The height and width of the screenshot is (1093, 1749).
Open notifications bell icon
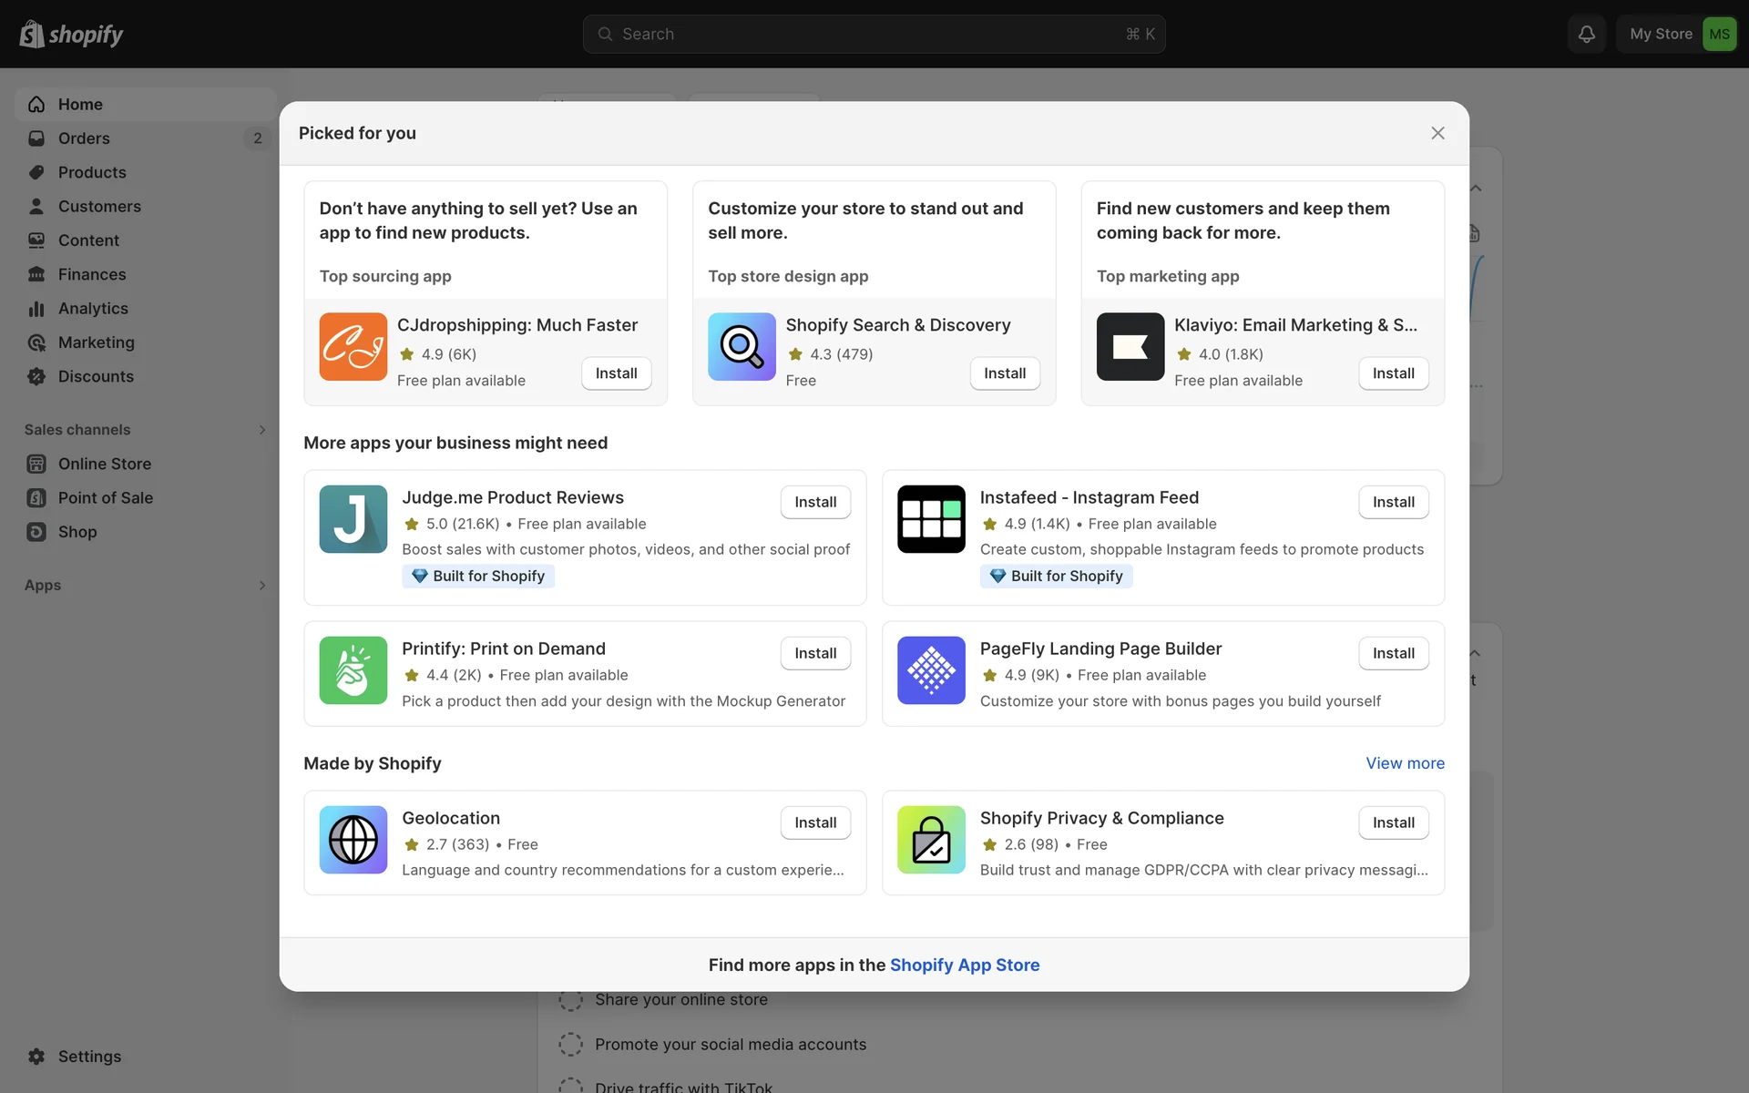pos(1586,34)
